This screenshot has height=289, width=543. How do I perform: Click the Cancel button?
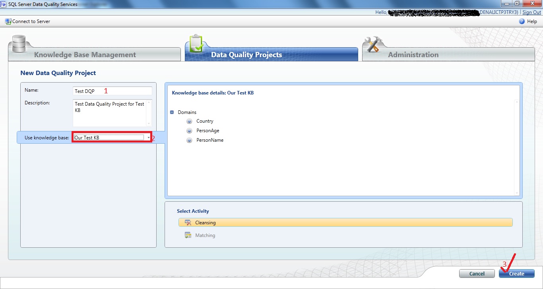coord(477,274)
